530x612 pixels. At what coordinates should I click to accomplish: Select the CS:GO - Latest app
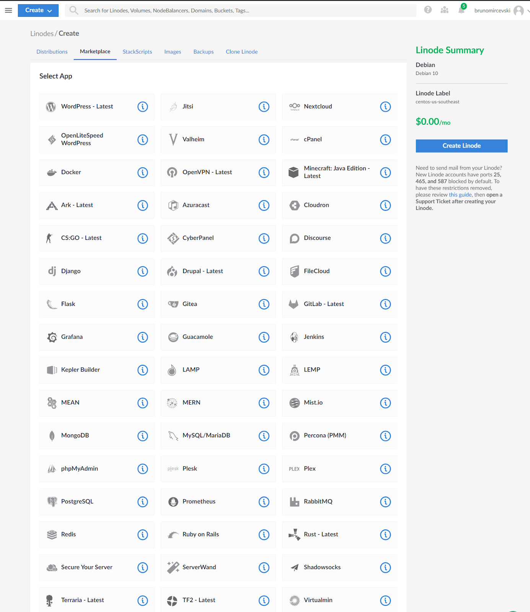point(97,238)
